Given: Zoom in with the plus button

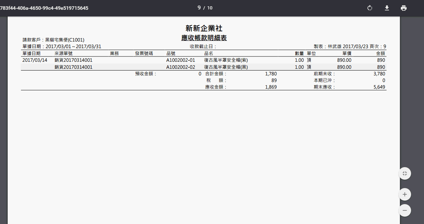Looking at the screenshot, I should point(405,194).
